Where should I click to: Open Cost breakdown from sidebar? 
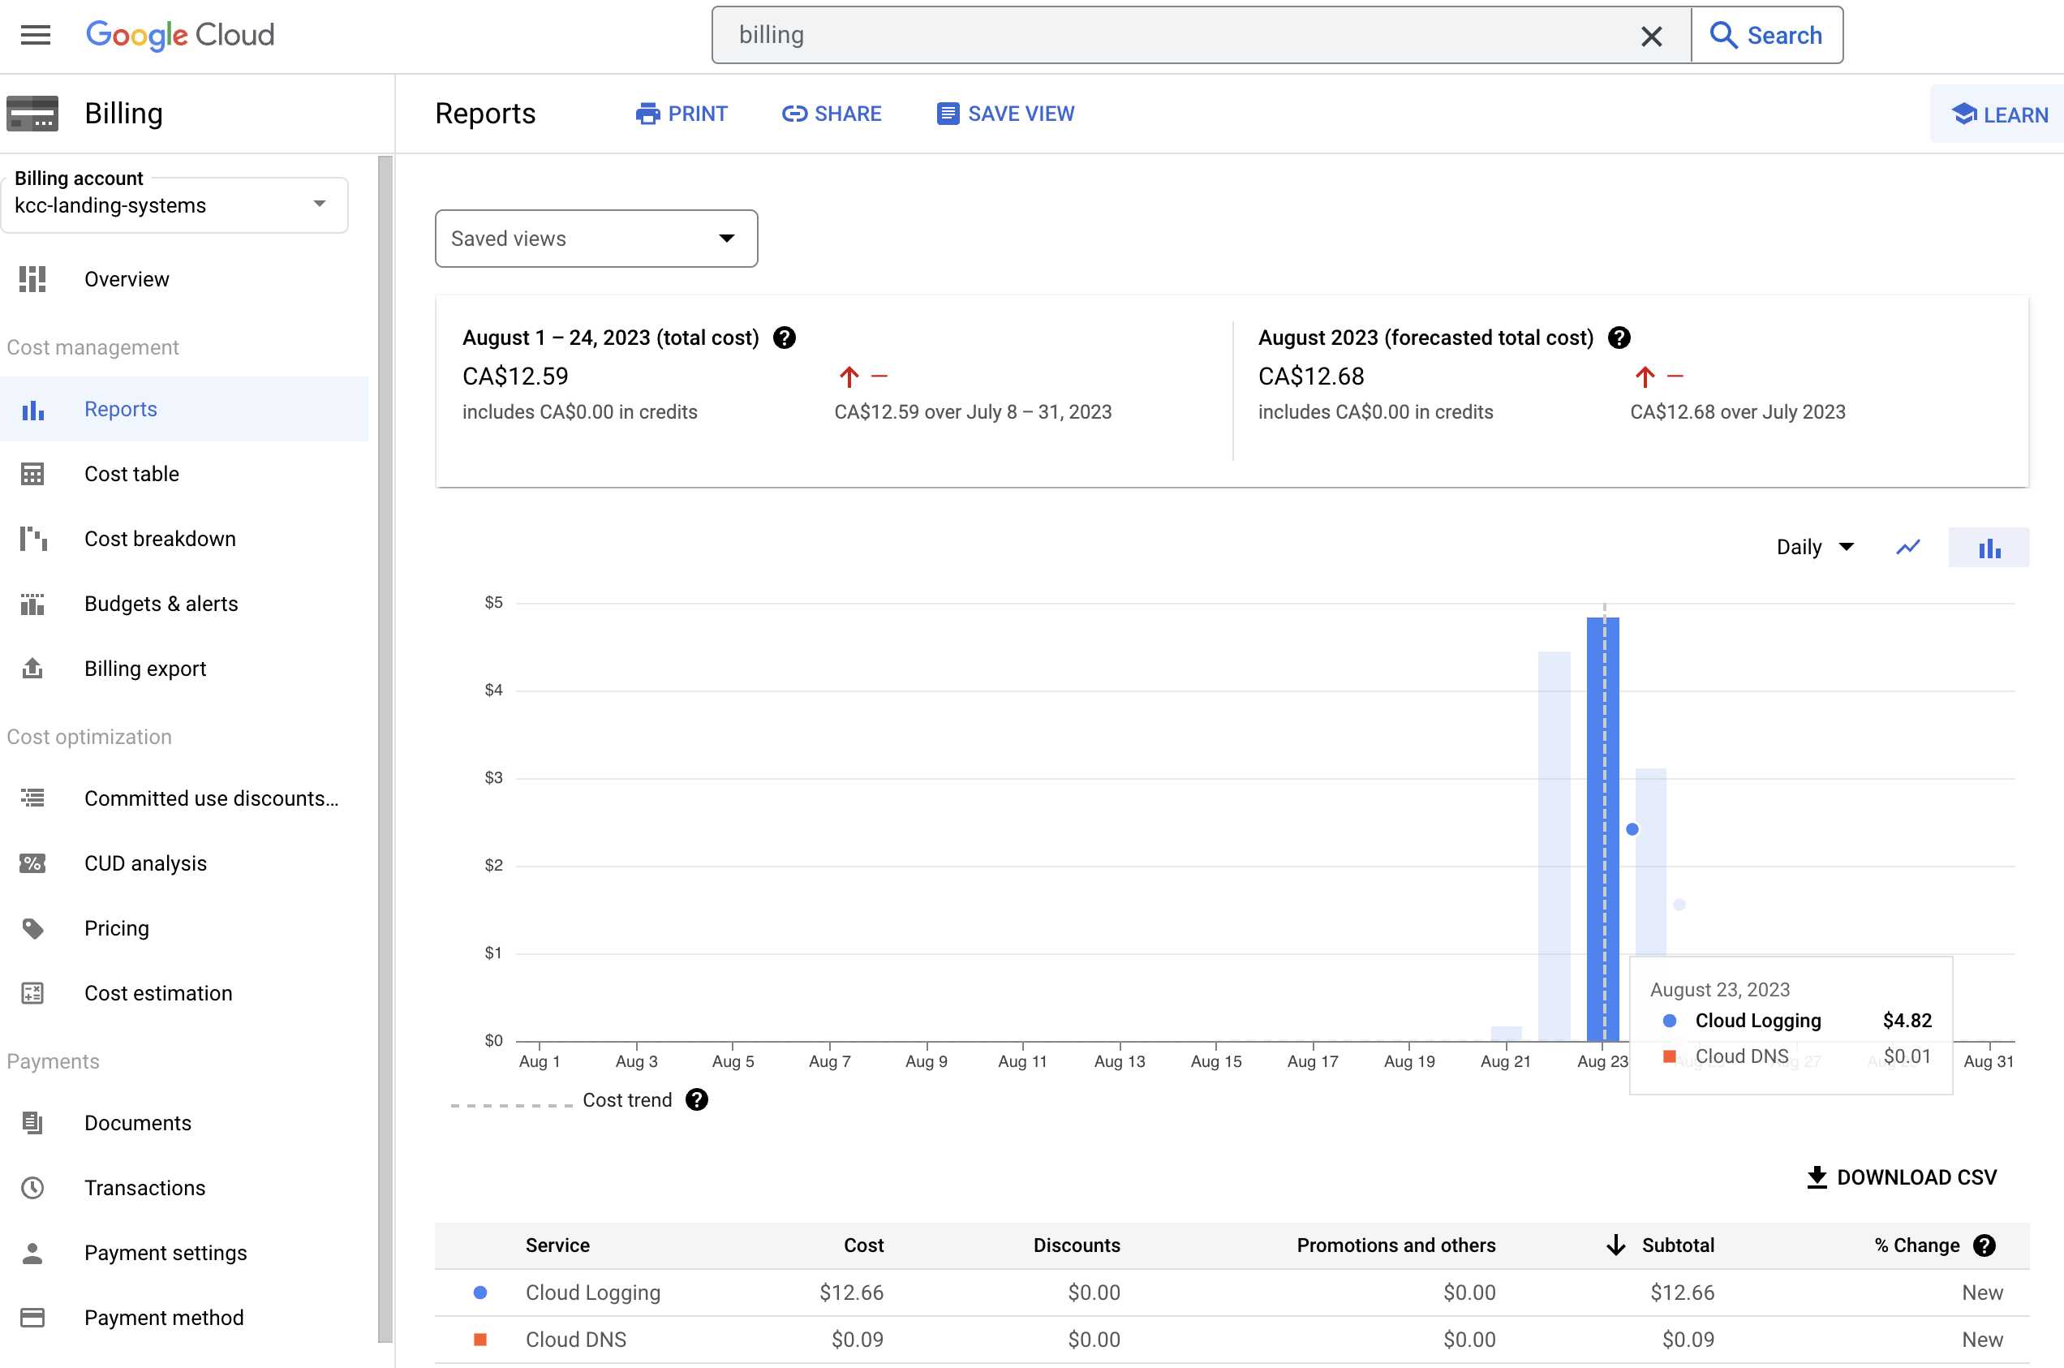(x=161, y=538)
